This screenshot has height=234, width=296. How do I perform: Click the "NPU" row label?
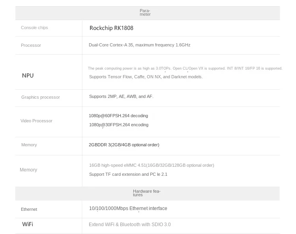click(28, 76)
